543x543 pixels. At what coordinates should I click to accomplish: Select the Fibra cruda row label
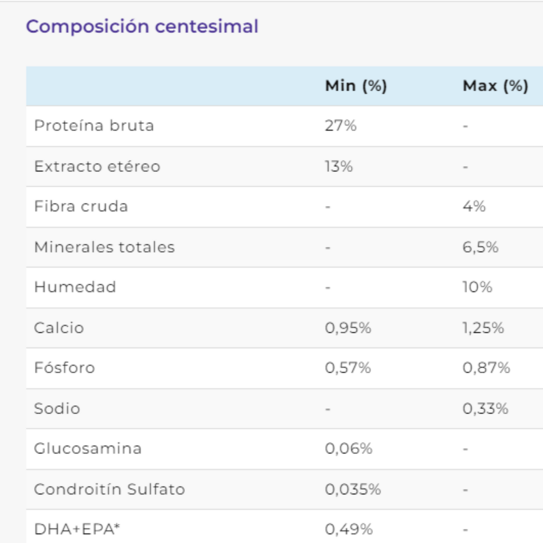point(81,206)
